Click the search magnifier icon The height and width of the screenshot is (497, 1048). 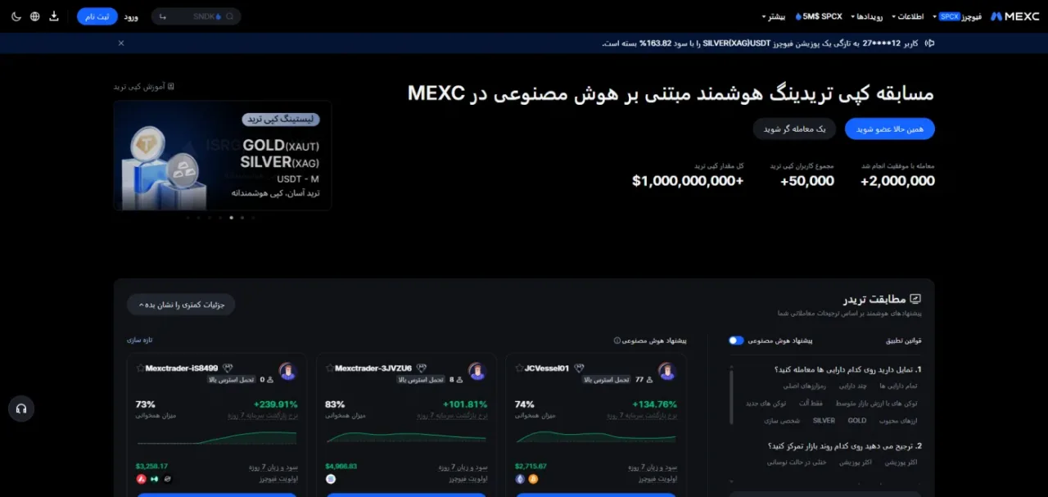tap(229, 16)
